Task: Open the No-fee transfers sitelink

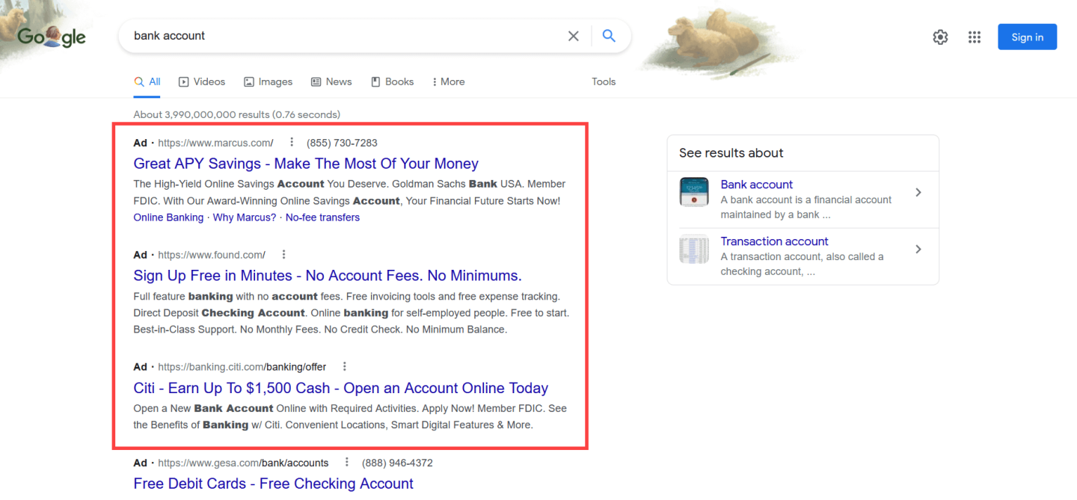Action: [x=322, y=217]
